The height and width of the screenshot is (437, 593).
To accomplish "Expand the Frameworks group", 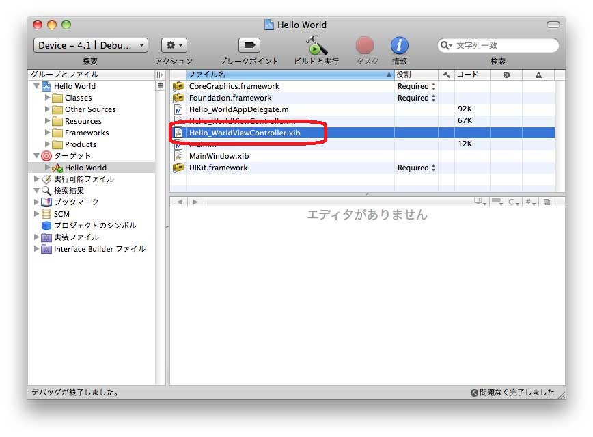I will pyautogui.click(x=47, y=133).
